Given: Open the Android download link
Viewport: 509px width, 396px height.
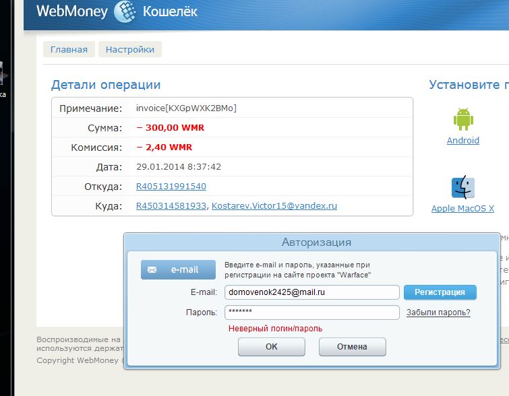Looking at the screenshot, I should (x=463, y=141).
